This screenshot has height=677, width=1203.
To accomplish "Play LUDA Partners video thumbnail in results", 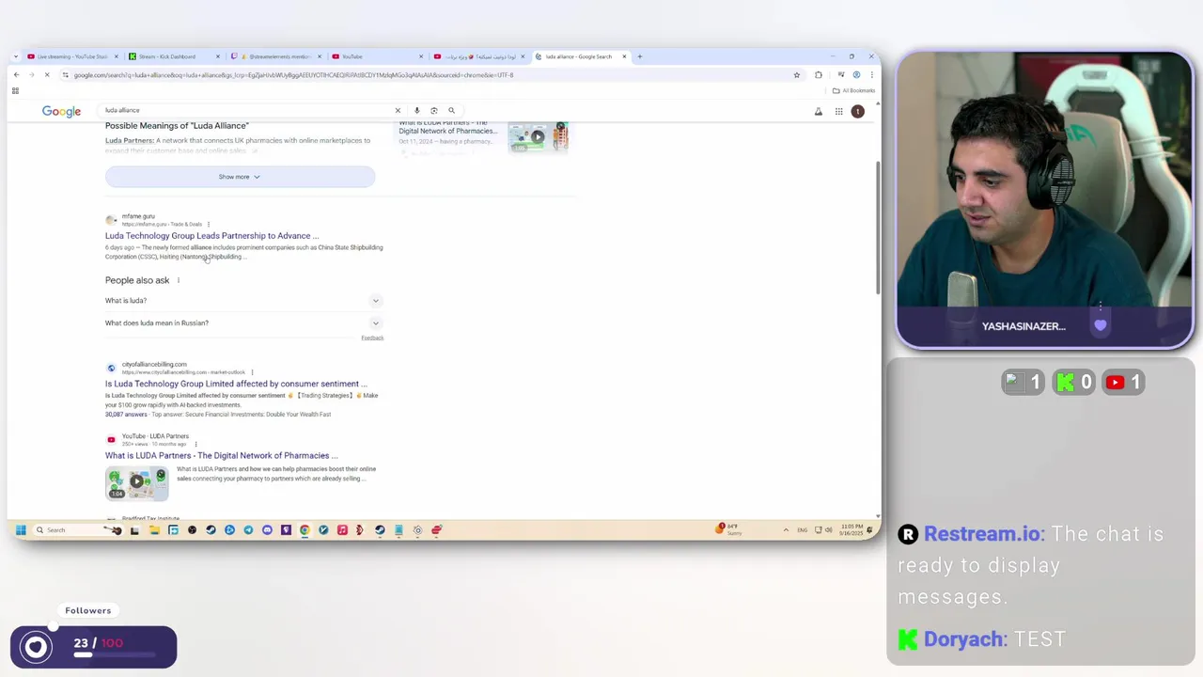I will (x=136, y=482).
